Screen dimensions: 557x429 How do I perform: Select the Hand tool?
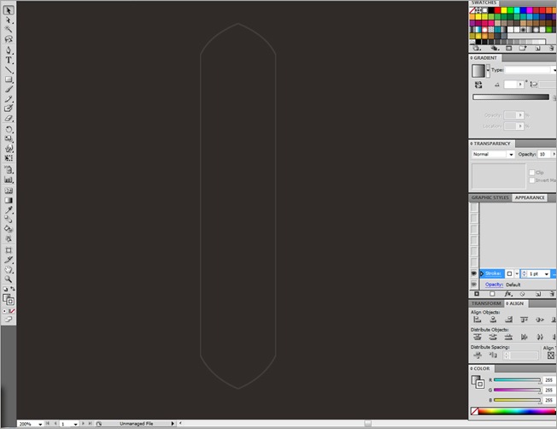(9, 269)
